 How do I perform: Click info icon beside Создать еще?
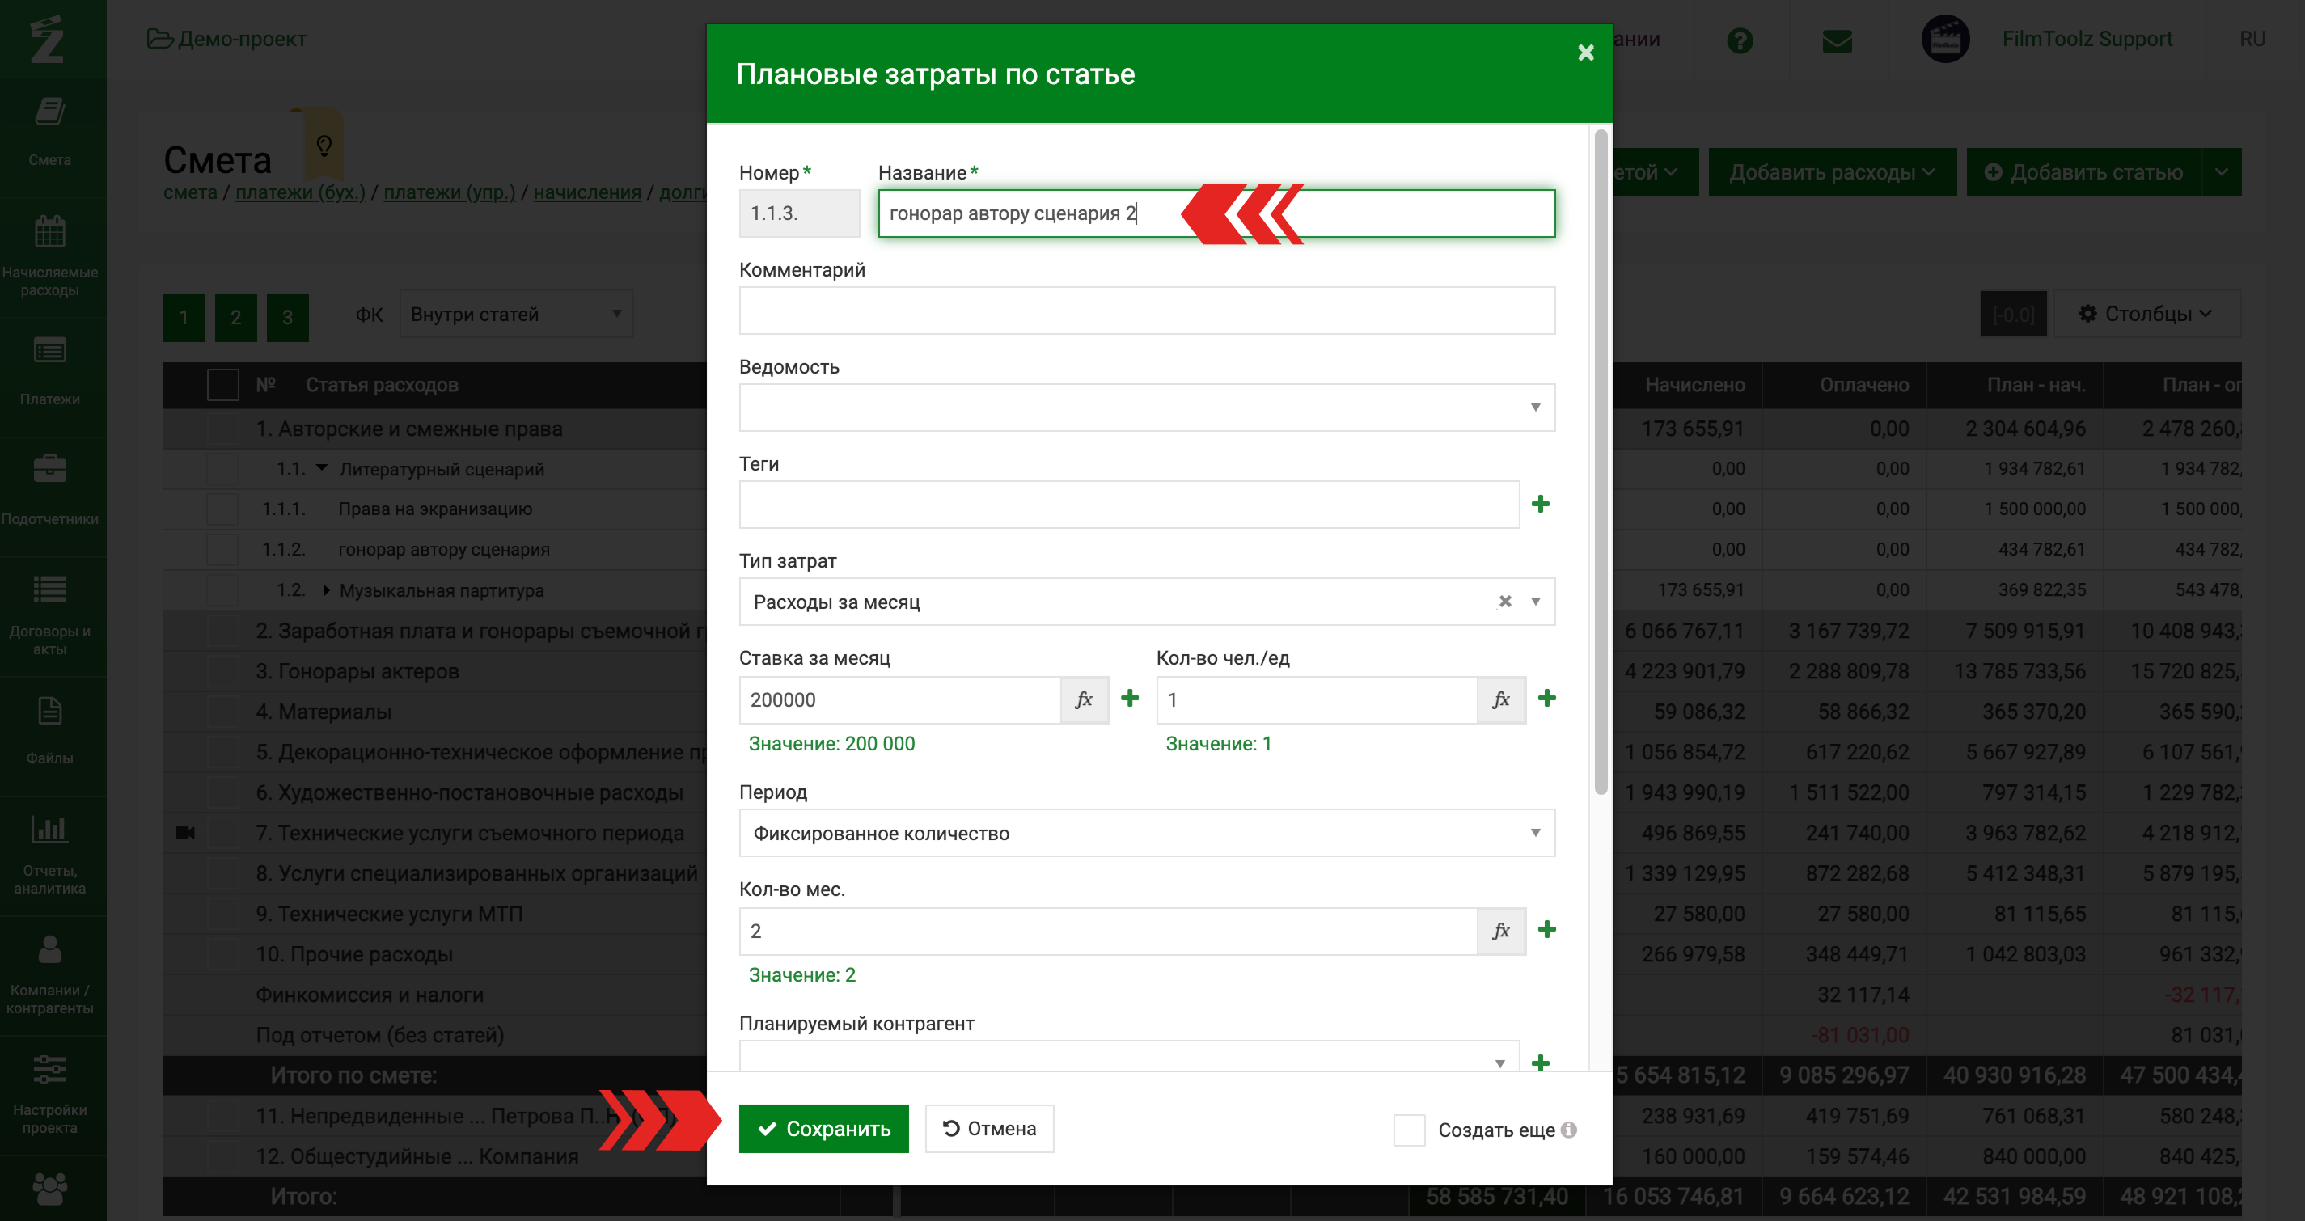(x=1568, y=1130)
